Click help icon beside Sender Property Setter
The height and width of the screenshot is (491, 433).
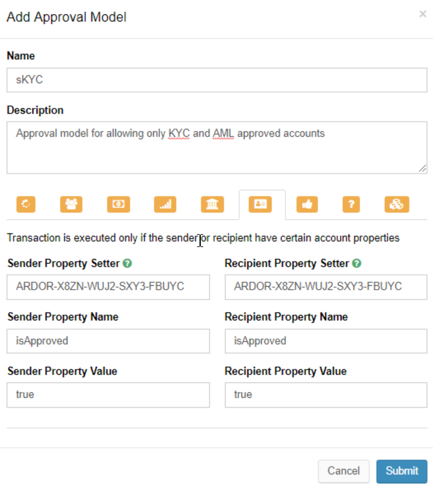[x=127, y=264]
